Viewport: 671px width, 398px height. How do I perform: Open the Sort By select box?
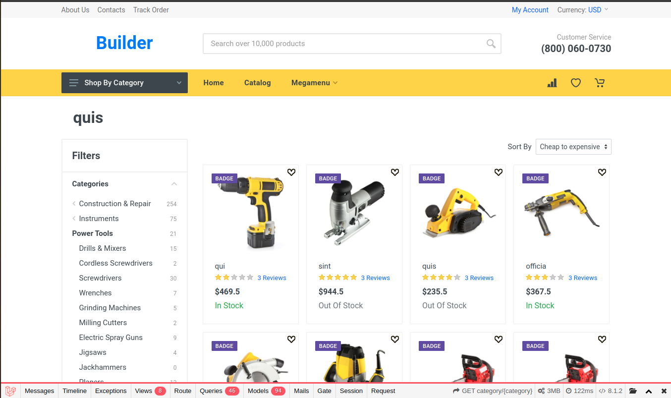pos(573,147)
